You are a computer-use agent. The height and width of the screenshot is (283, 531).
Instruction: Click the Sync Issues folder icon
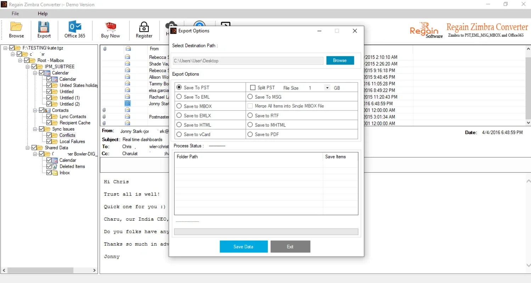coord(48,129)
